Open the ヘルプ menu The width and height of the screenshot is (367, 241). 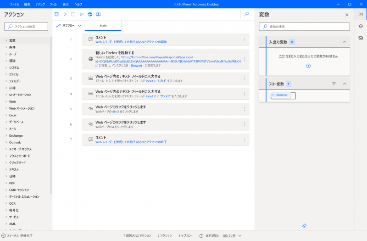point(78,4)
